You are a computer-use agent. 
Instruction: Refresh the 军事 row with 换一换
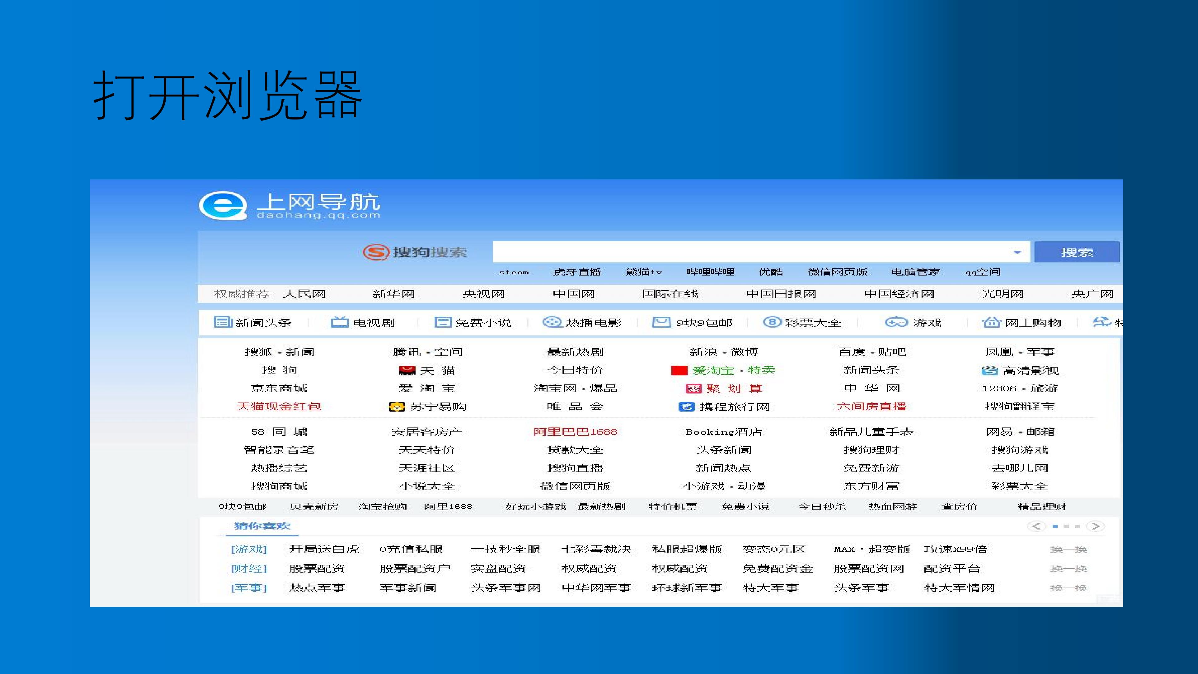tap(1068, 588)
